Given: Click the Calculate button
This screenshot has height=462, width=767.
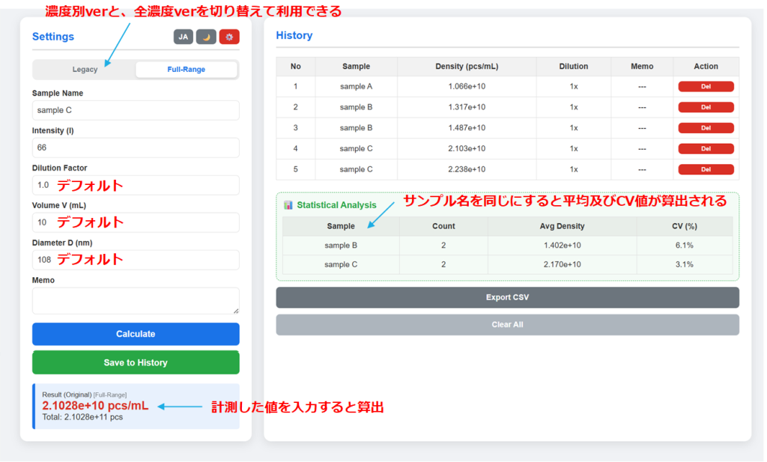Looking at the screenshot, I should coord(136,334).
